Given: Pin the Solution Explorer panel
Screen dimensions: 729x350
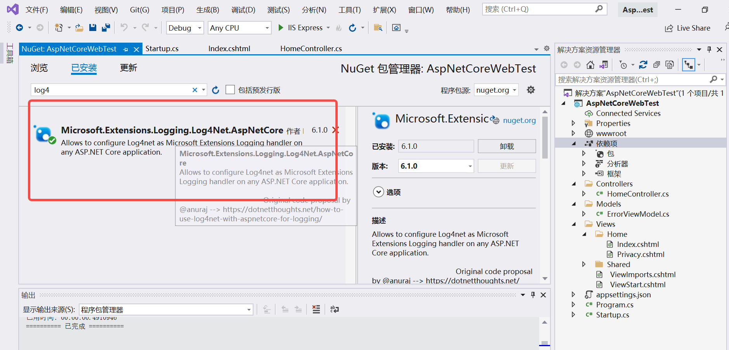Looking at the screenshot, I should (709, 50).
